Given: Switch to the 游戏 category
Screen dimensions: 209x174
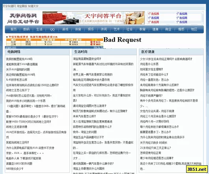Looking at the screenshot, I should 65,29.
